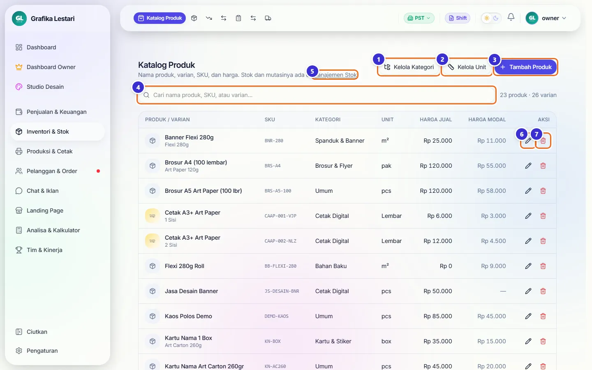Click the delivery truck toolbar icon
The width and height of the screenshot is (592, 370).
click(x=268, y=18)
